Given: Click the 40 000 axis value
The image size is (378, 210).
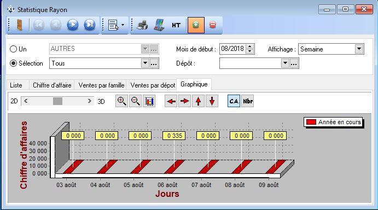Looking at the screenshot, I should click(x=38, y=143).
